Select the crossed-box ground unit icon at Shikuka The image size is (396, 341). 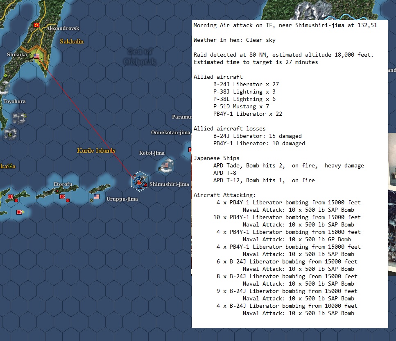[x=31, y=60]
